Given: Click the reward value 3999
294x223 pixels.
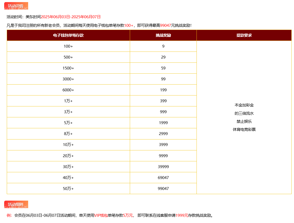Looking at the screenshot, I should click(x=163, y=145).
